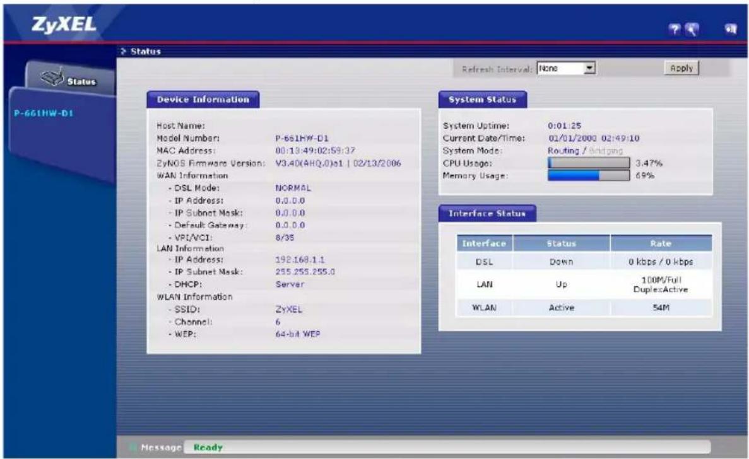Click the WAN Information heading
The height and width of the screenshot is (459, 749).
192,175
